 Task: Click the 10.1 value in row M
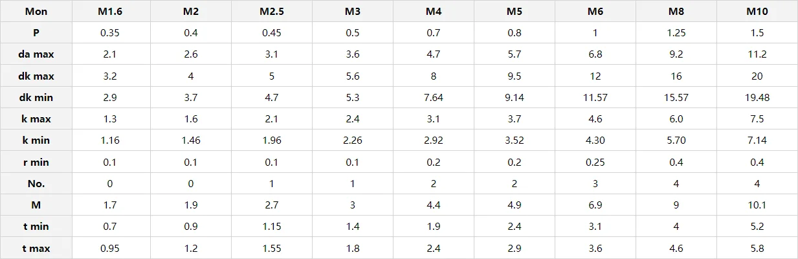click(x=757, y=205)
